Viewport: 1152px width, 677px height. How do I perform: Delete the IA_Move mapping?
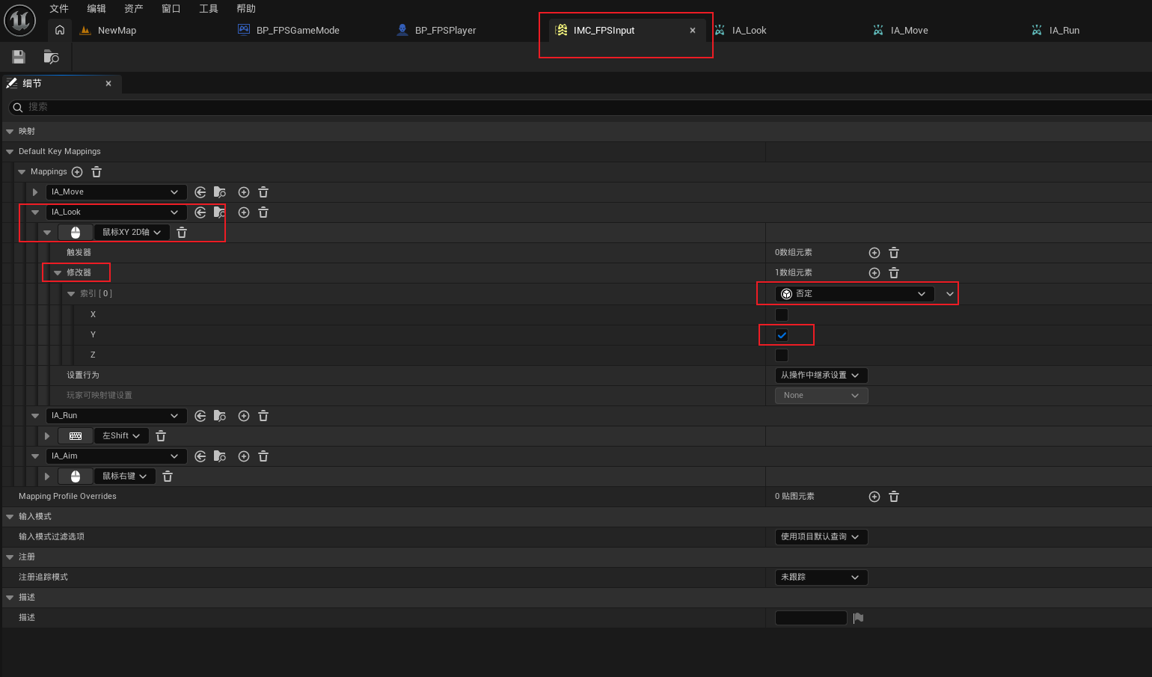coord(263,192)
